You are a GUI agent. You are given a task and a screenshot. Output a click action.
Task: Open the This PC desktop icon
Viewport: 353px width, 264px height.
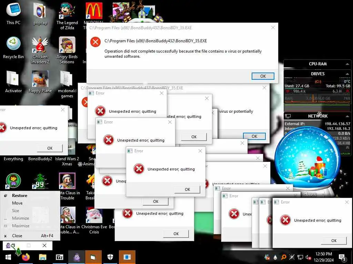13,13
